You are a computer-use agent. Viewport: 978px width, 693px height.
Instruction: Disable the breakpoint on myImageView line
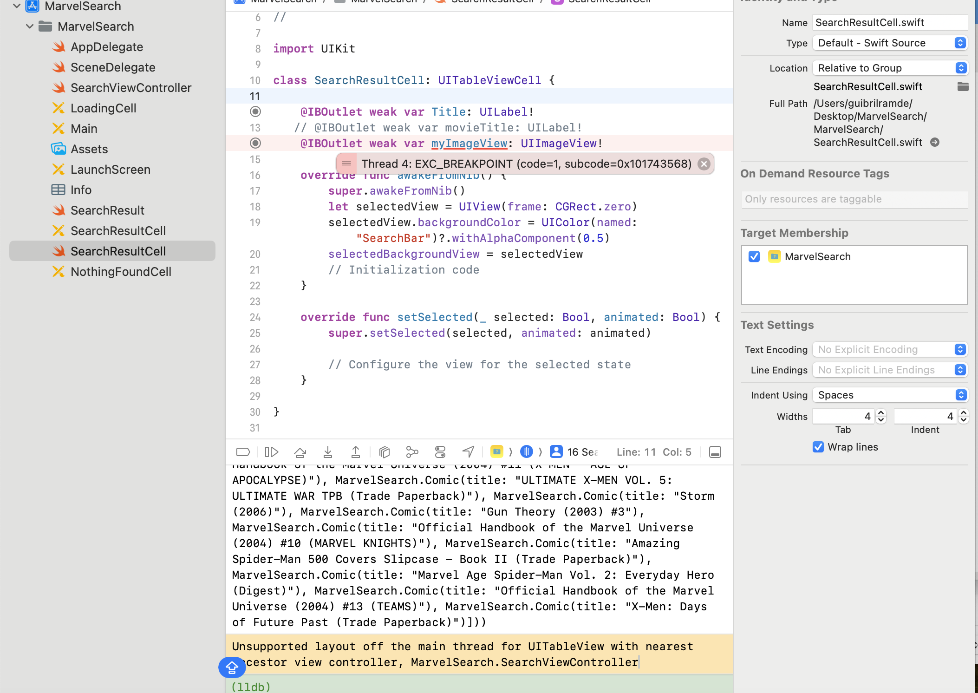tap(255, 143)
